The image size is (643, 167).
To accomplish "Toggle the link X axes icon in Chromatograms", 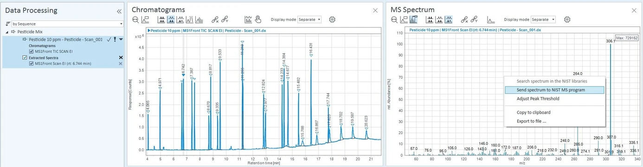I will 215,19.
